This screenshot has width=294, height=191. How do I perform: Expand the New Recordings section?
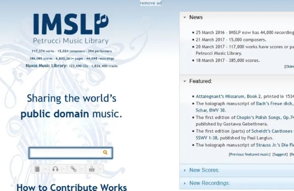(209, 183)
